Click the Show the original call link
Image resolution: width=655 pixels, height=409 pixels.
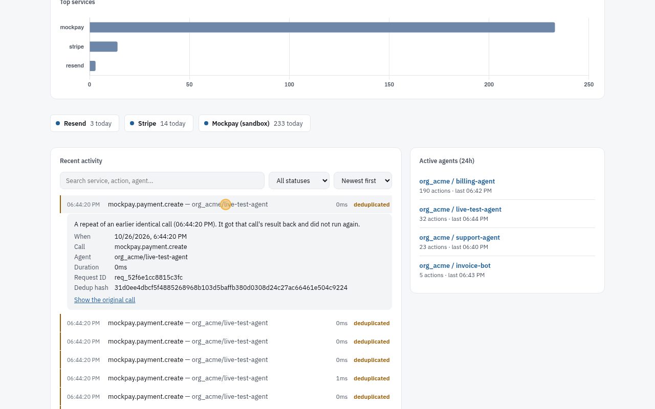coord(105,300)
